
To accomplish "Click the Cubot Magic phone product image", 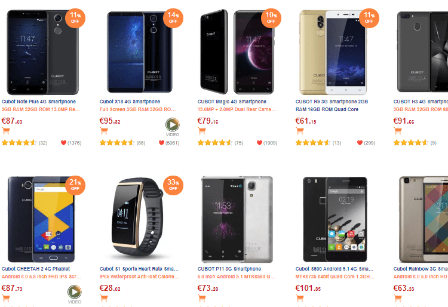I will coord(237,51).
